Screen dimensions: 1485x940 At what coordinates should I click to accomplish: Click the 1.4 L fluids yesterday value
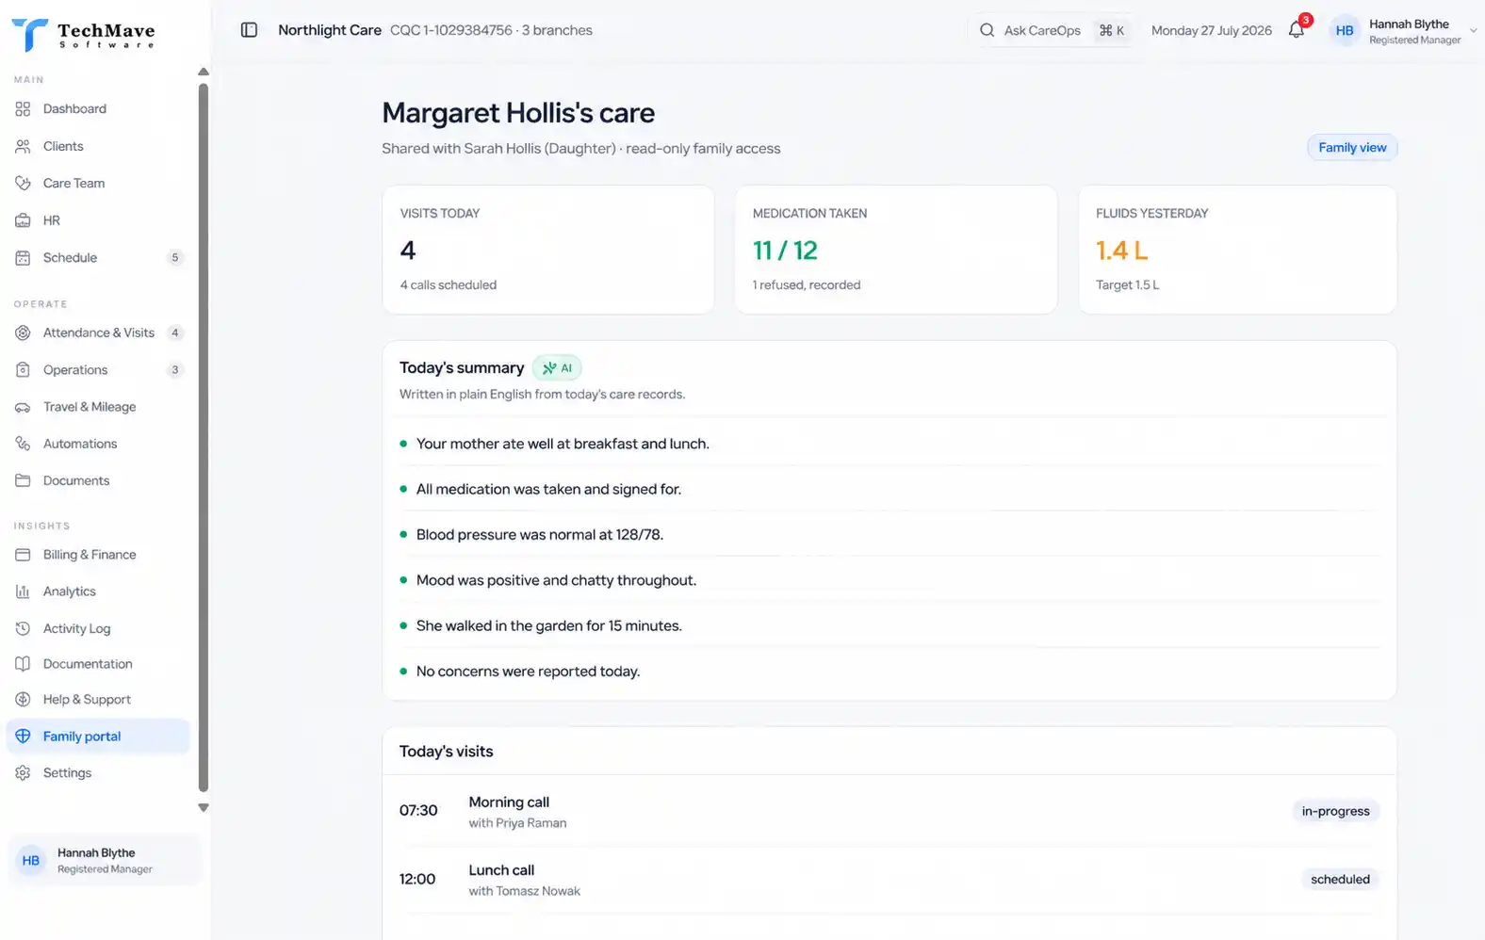pos(1121,251)
